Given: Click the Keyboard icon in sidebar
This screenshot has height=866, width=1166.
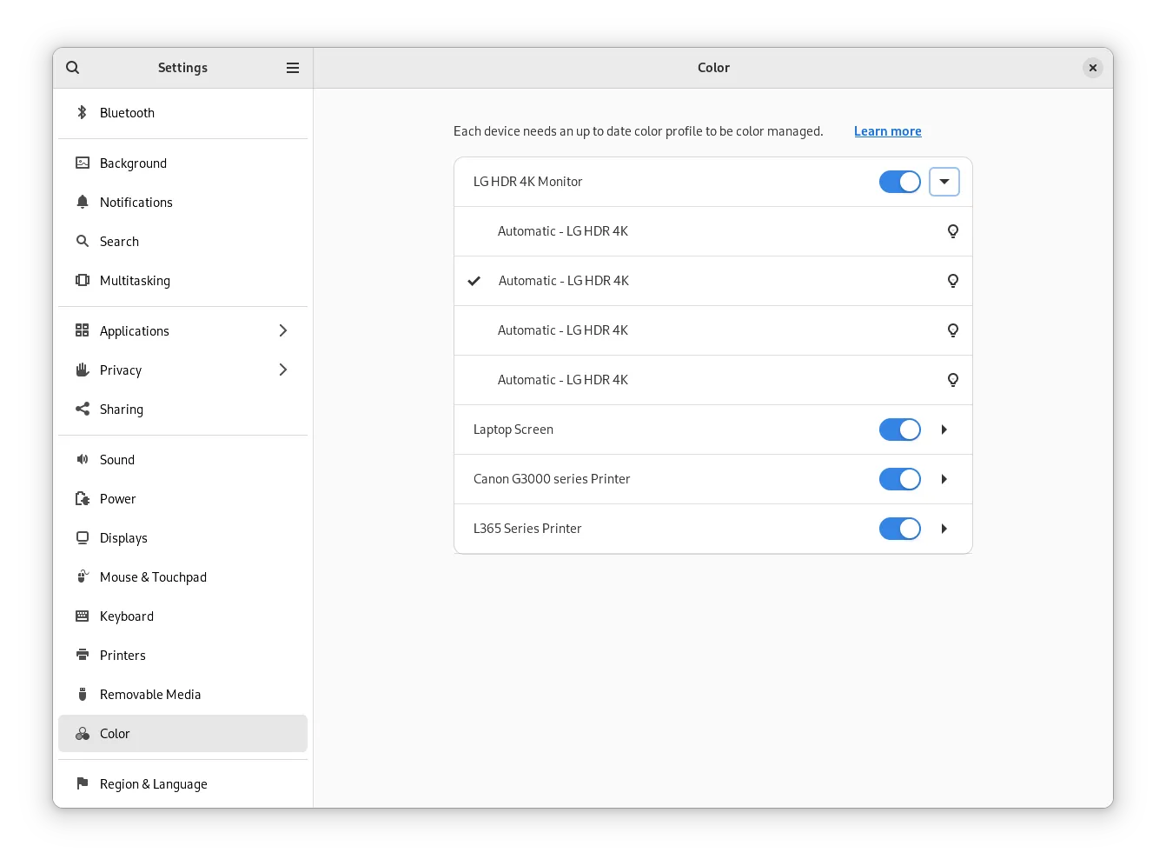Looking at the screenshot, I should pos(83,616).
